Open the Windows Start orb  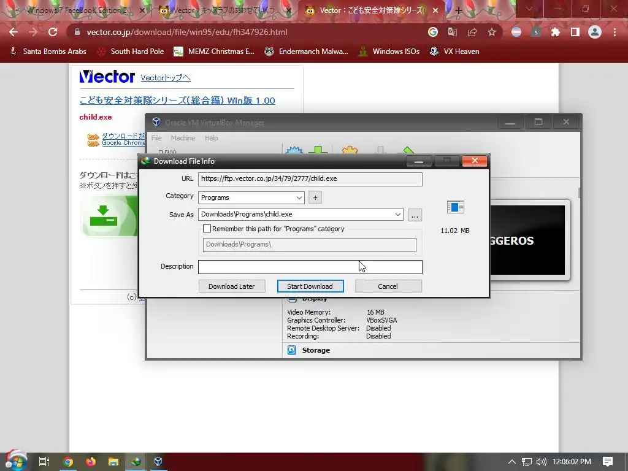(16, 461)
